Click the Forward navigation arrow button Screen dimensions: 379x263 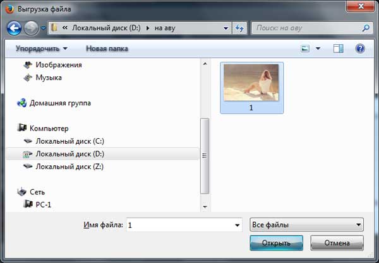point(31,28)
